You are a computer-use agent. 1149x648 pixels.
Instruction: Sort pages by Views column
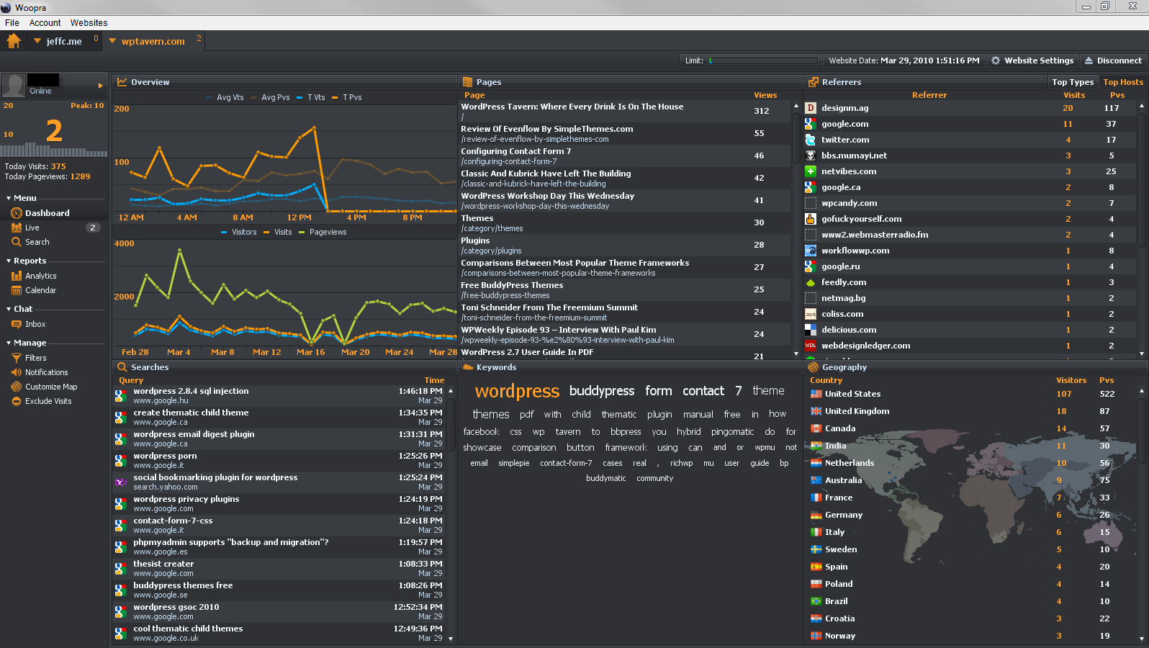(x=765, y=95)
